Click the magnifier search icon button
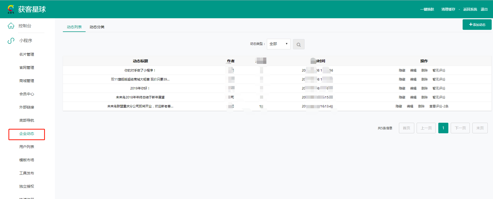493x199 pixels. point(299,44)
